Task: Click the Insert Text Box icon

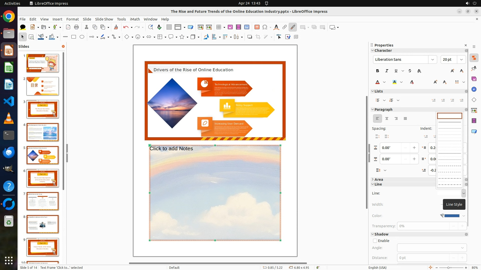Action: pyautogui.click(x=257, y=27)
